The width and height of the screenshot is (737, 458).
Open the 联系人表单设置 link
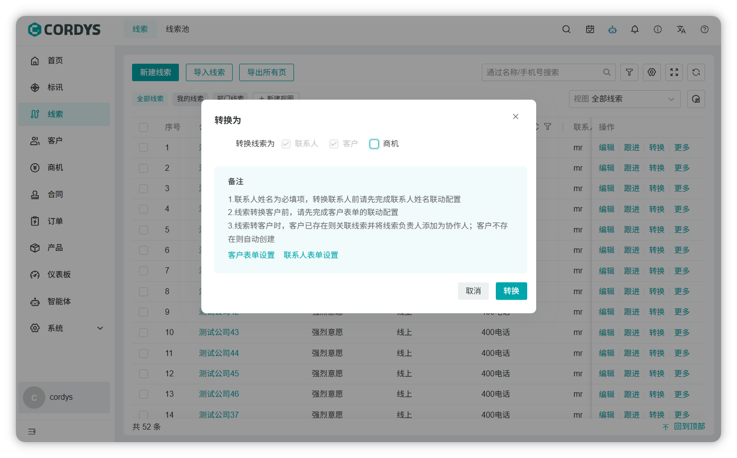311,255
